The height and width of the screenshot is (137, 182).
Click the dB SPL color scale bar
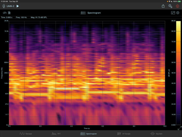178,73
